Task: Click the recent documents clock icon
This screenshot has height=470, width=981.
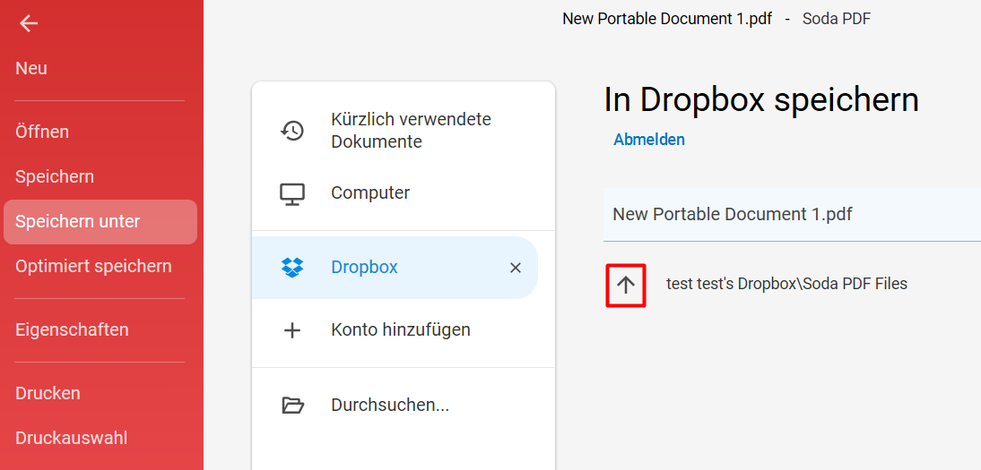Action: [x=292, y=131]
